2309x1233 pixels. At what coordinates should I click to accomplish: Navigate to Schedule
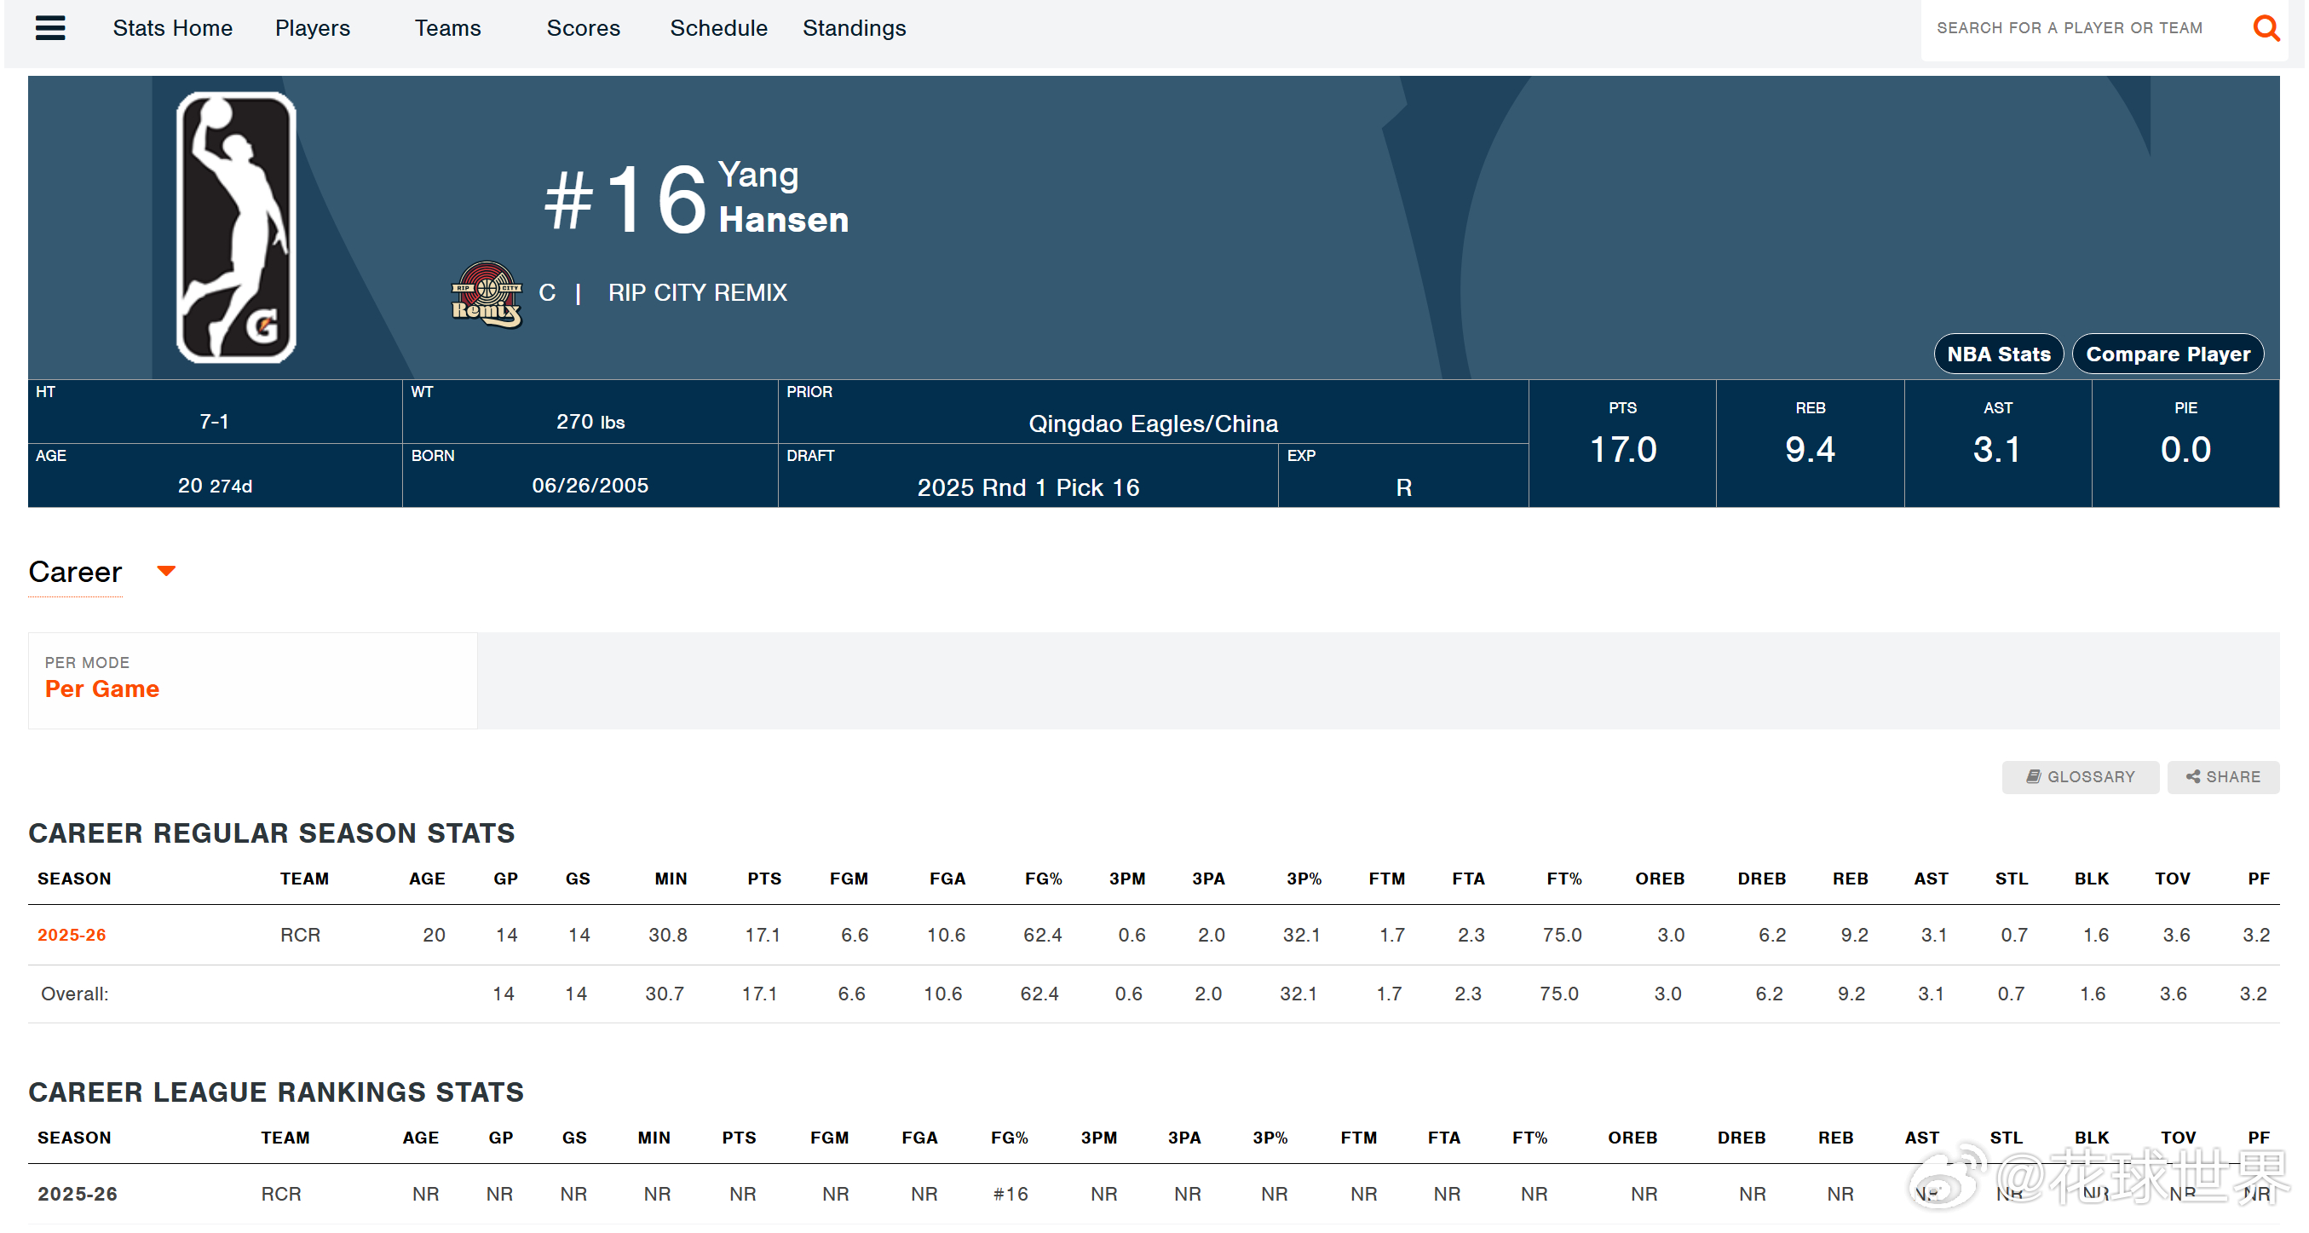click(x=718, y=28)
